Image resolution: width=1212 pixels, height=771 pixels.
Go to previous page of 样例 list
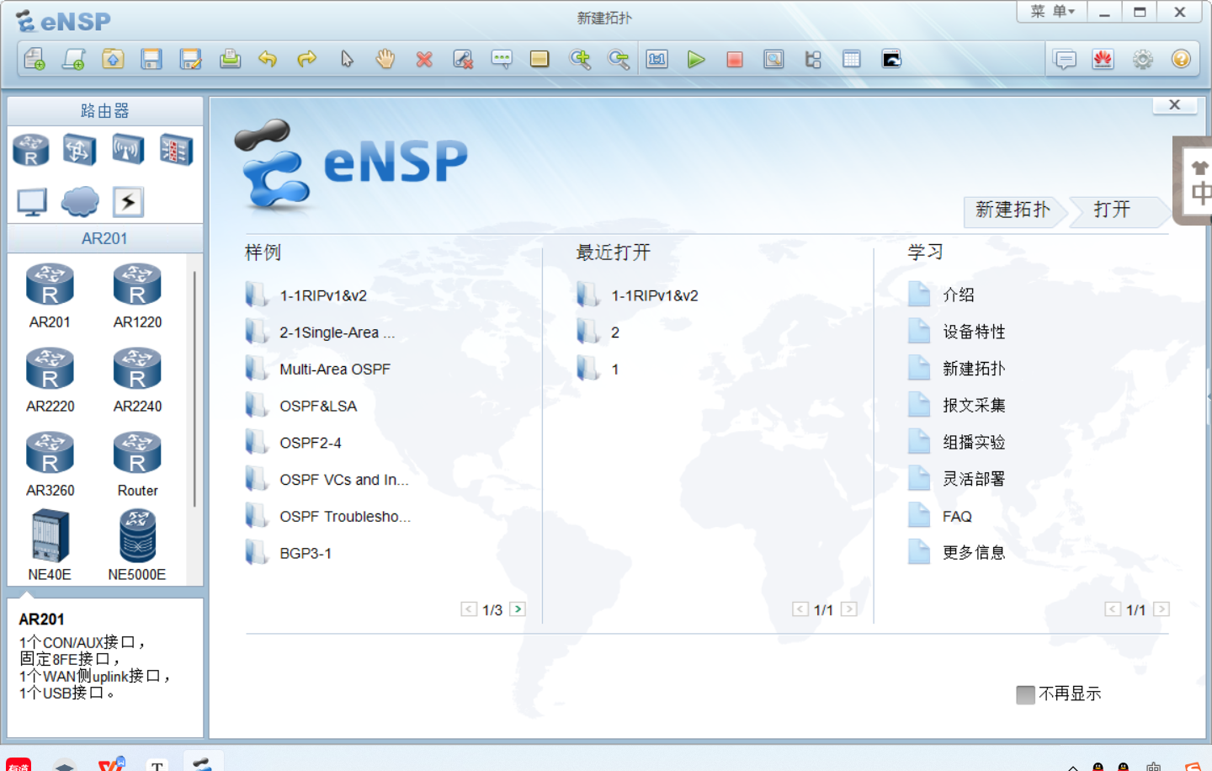(x=469, y=609)
